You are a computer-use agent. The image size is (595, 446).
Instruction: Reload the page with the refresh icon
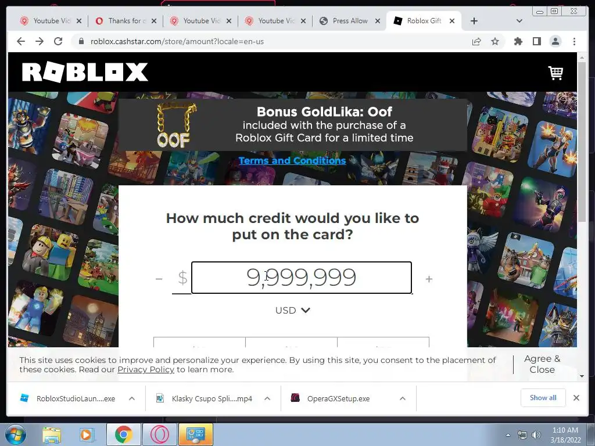click(58, 41)
